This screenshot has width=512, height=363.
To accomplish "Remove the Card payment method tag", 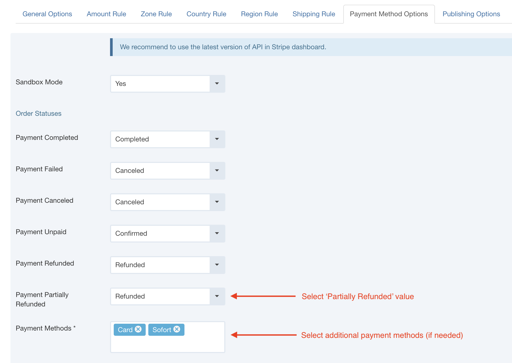I will pyautogui.click(x=138, y=329).
